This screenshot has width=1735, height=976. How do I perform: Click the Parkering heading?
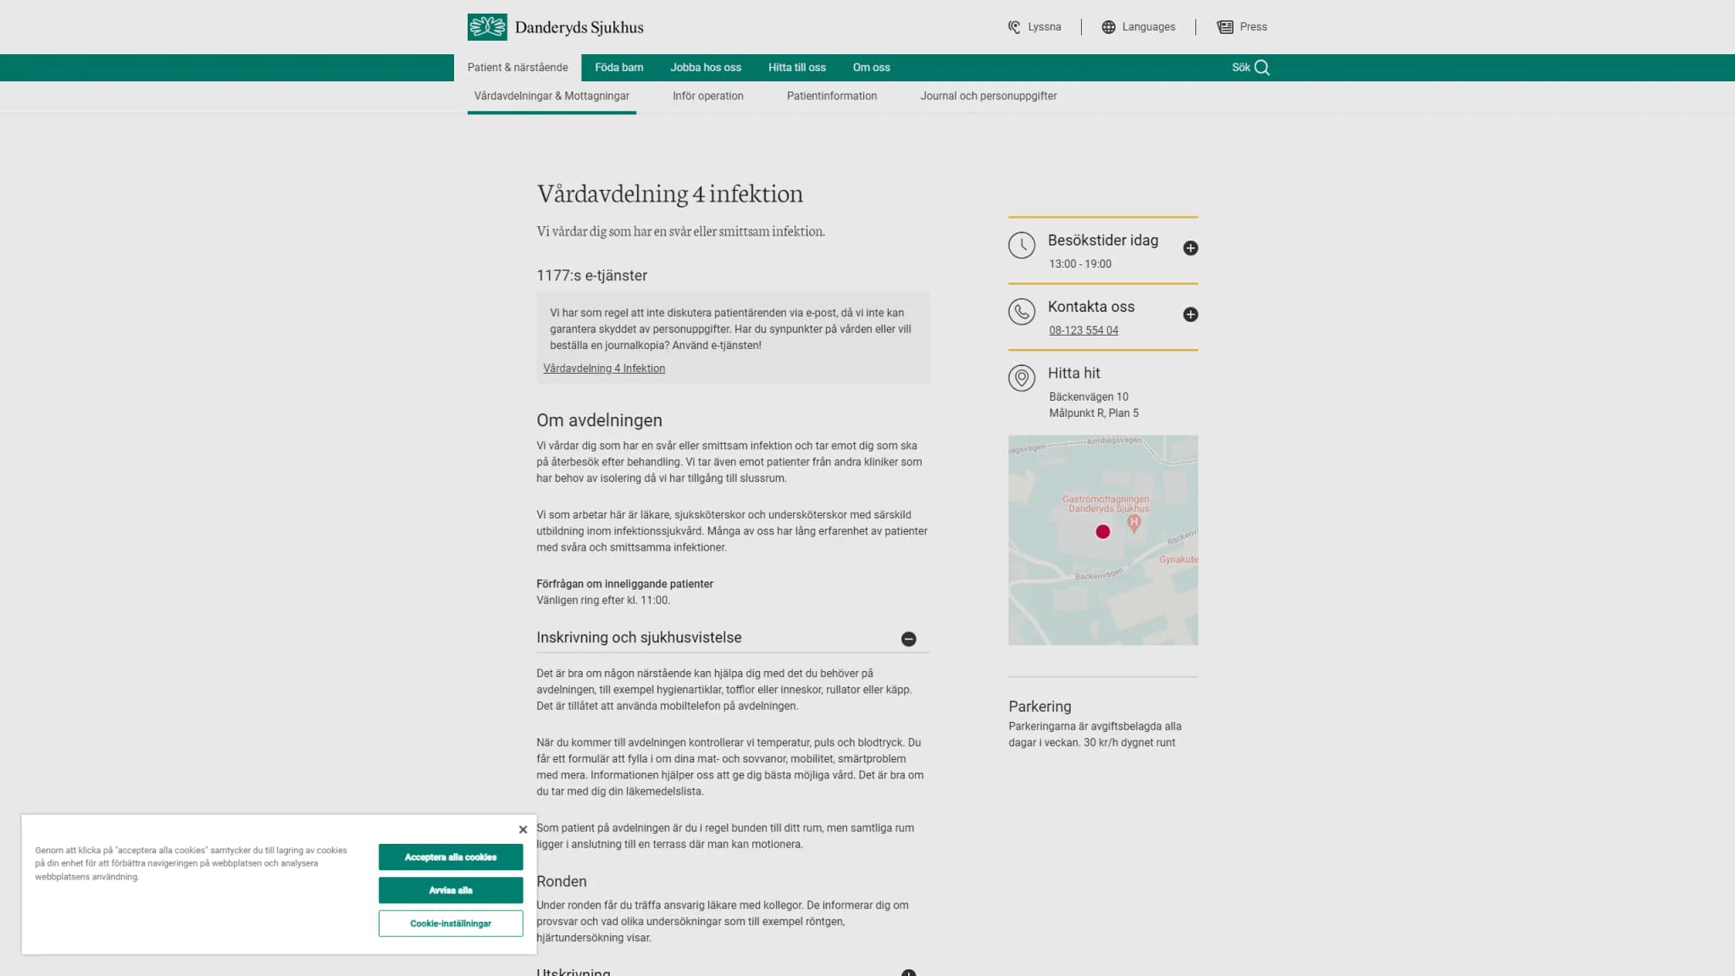(x=1039, y=707)
